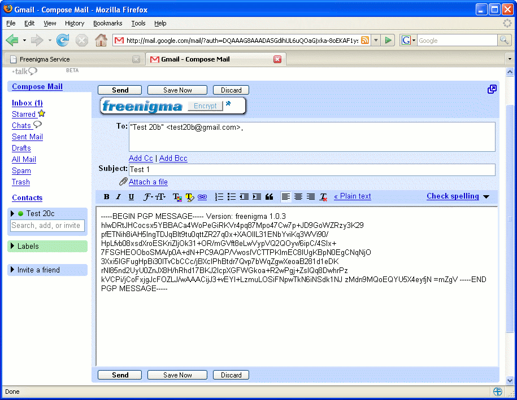
Task: Open the Edit menu
Action: [29, 23]
